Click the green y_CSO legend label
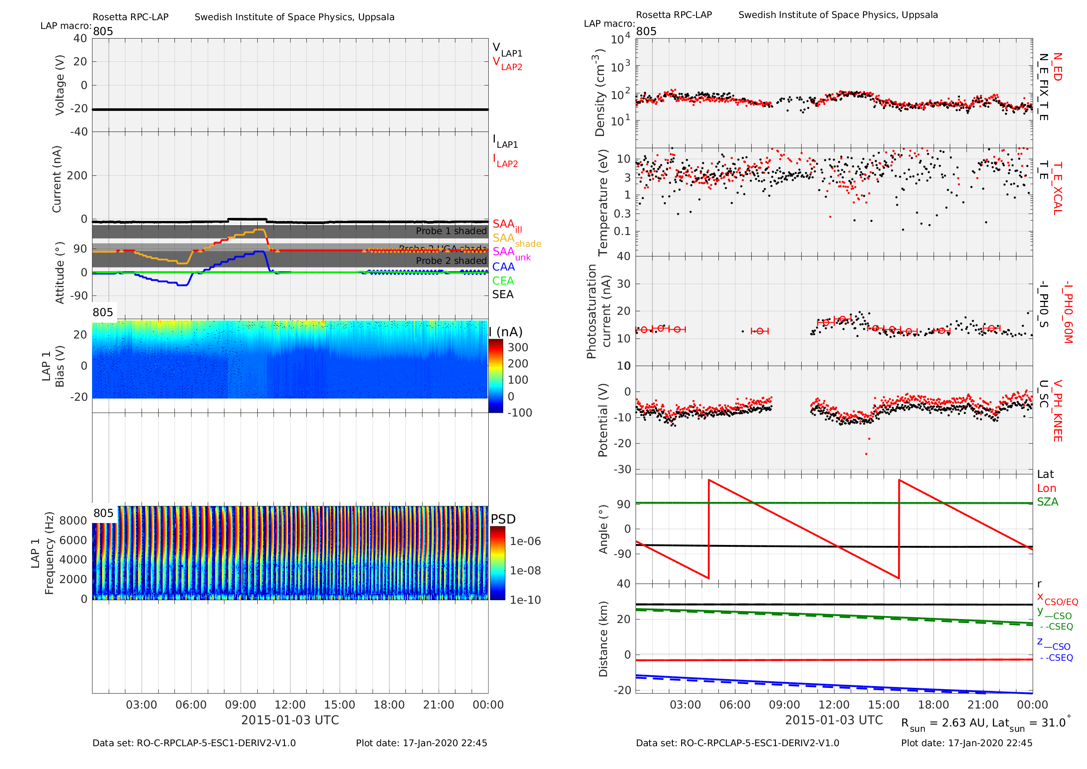 pyautogui.click(x=1054, y=613)
